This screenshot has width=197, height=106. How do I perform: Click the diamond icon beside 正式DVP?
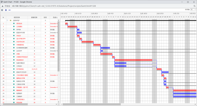tap(14, 51)
